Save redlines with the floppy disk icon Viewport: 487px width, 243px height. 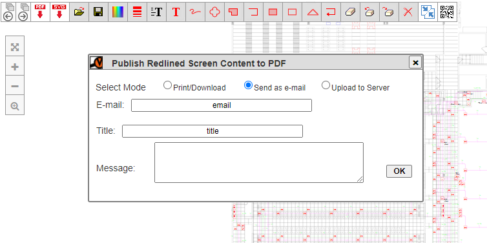tap(98, 12)
